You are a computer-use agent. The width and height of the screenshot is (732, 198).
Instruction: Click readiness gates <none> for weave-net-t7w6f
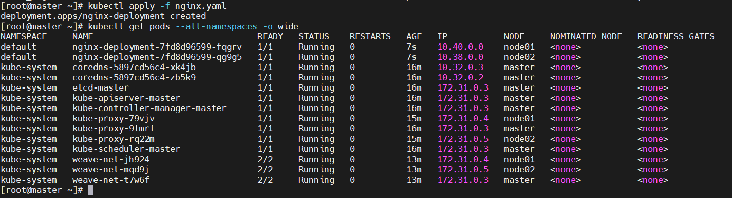click(653, 180)
